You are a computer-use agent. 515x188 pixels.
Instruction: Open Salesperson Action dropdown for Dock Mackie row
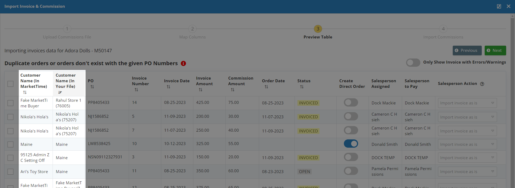coord(467,103)
